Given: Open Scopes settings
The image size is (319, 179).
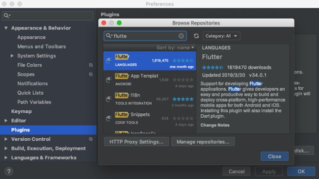Looking at the screenshot, I should click(x=26, y=74).
